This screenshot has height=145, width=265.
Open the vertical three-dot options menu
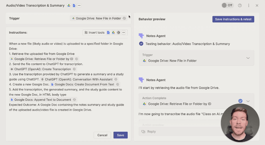(x=249, y=6)
